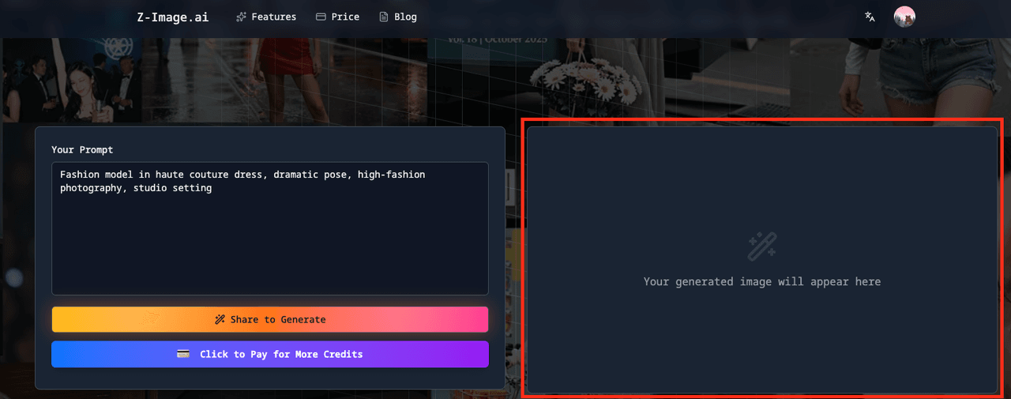Viewport: 1011px width, 399px height.
Task: Open the user avatar profile menu
Action: [904, 17]
